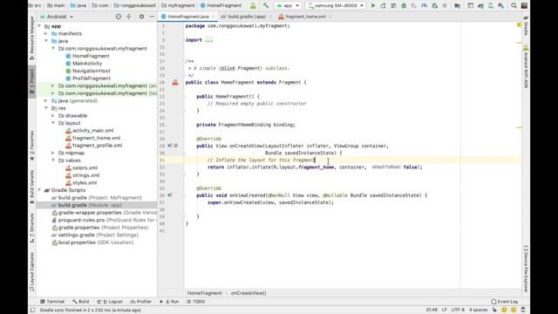Open the Build tool window button
The image size is (558, 314).
(x=80, y=302)
